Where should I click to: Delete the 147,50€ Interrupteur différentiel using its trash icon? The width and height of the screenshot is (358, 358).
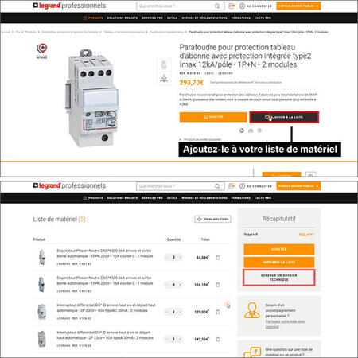[218, 339]
